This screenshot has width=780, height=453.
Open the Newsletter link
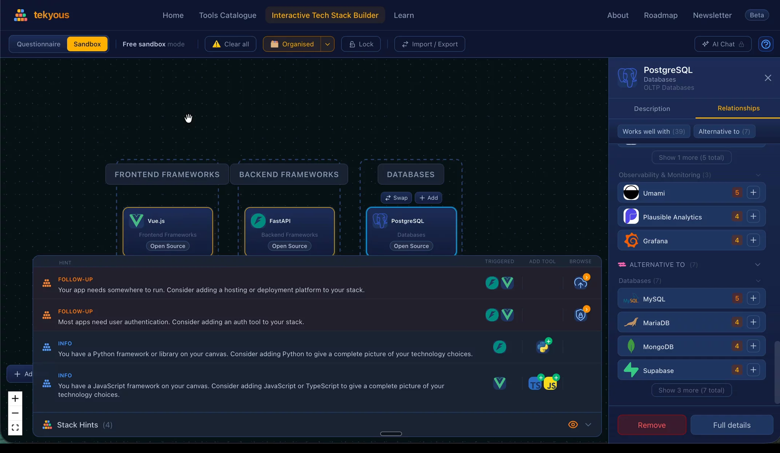coord(712,15)
